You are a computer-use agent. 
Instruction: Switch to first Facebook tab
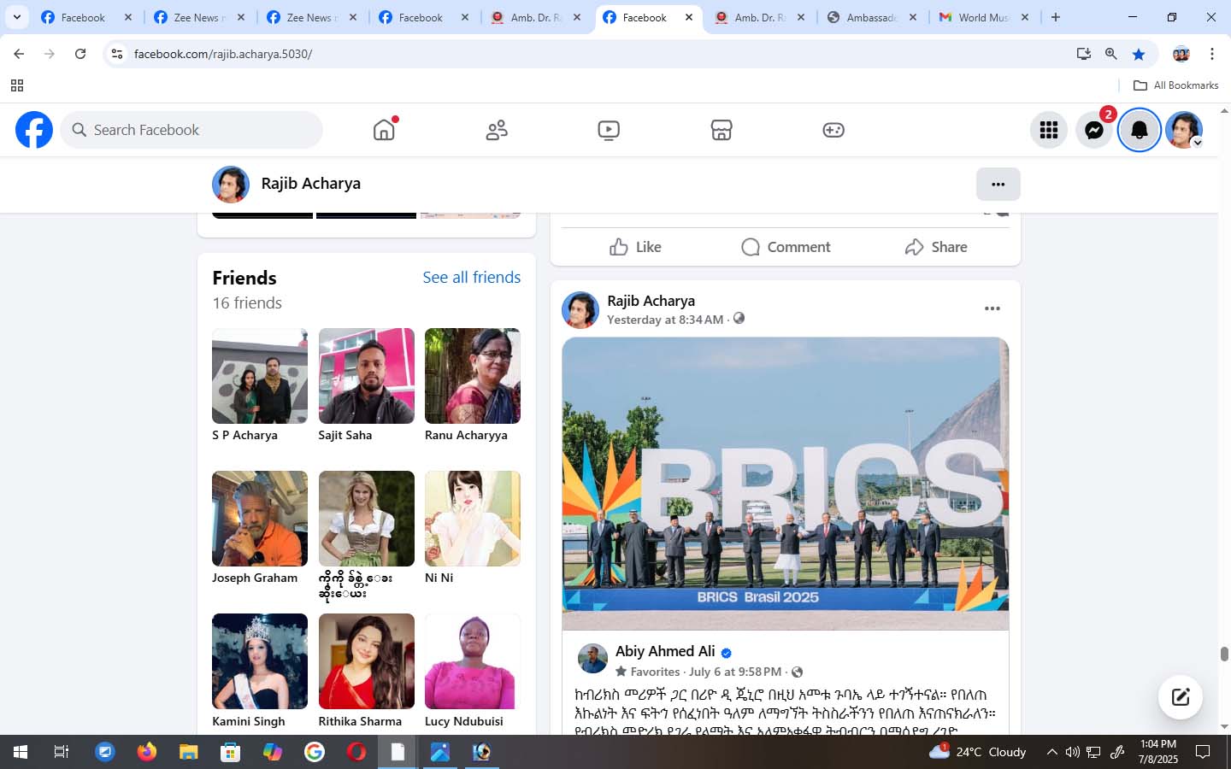coord(85,17)
